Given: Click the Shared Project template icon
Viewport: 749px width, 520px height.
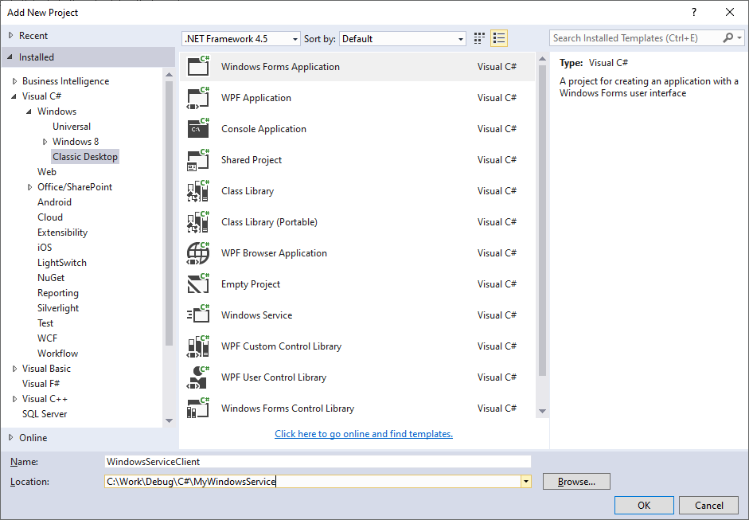Looking at the screenshot, I should 198,159.
